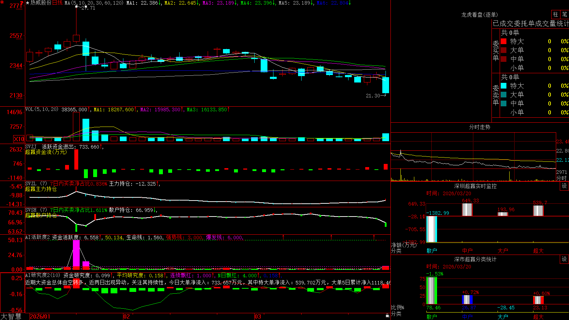Click the teal 大单 swatch under 委卖单
Image resolution: width=569 pixels, height=320 pixels.
504,95
